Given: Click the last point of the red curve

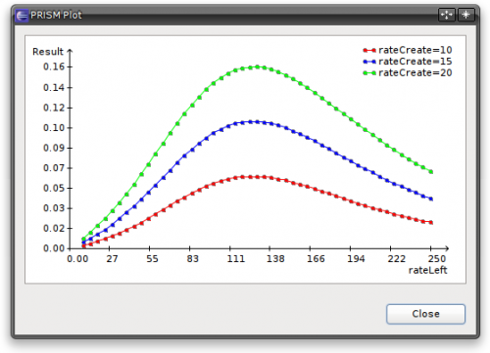Looking at the screenshot, I should click(x=431, y=223).
